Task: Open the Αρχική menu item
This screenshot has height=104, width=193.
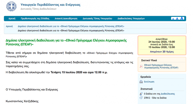Action: (12, 19)
